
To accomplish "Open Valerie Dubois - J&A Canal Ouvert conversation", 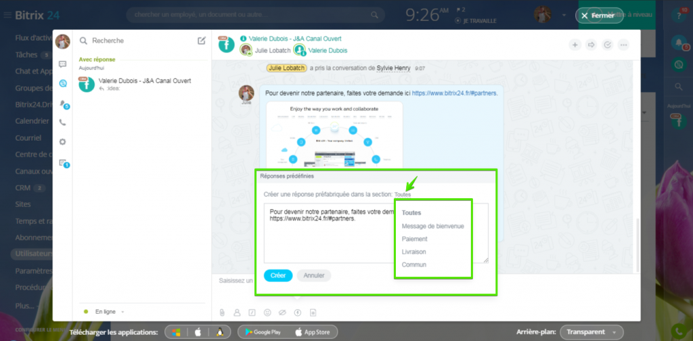I will pyautogui.click(x=142, y=84).
